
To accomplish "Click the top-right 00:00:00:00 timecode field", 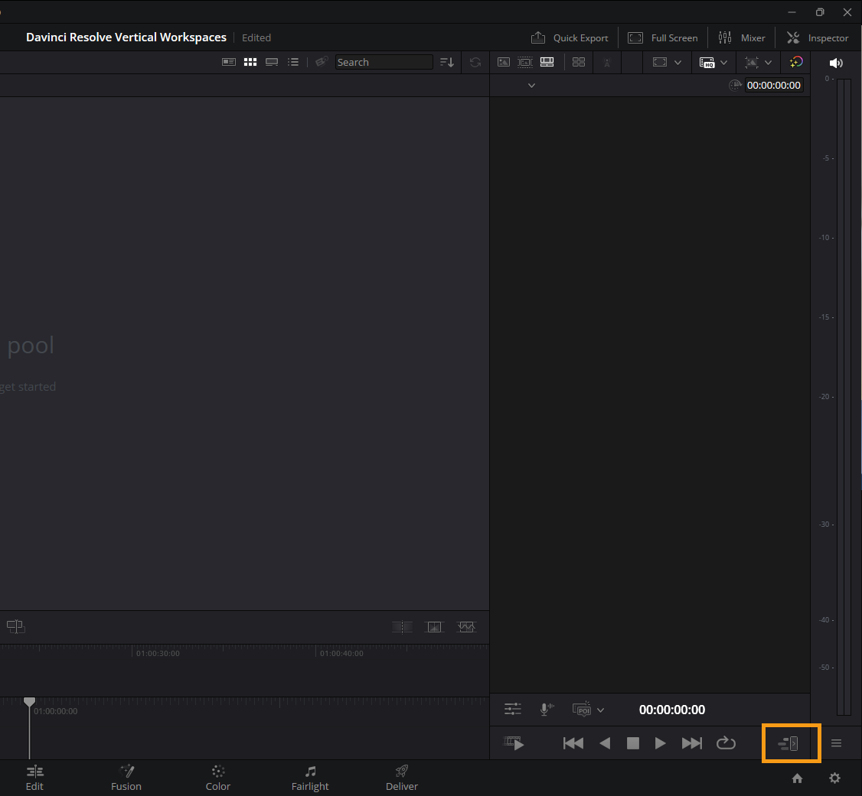I will click(x=773, y=85).
